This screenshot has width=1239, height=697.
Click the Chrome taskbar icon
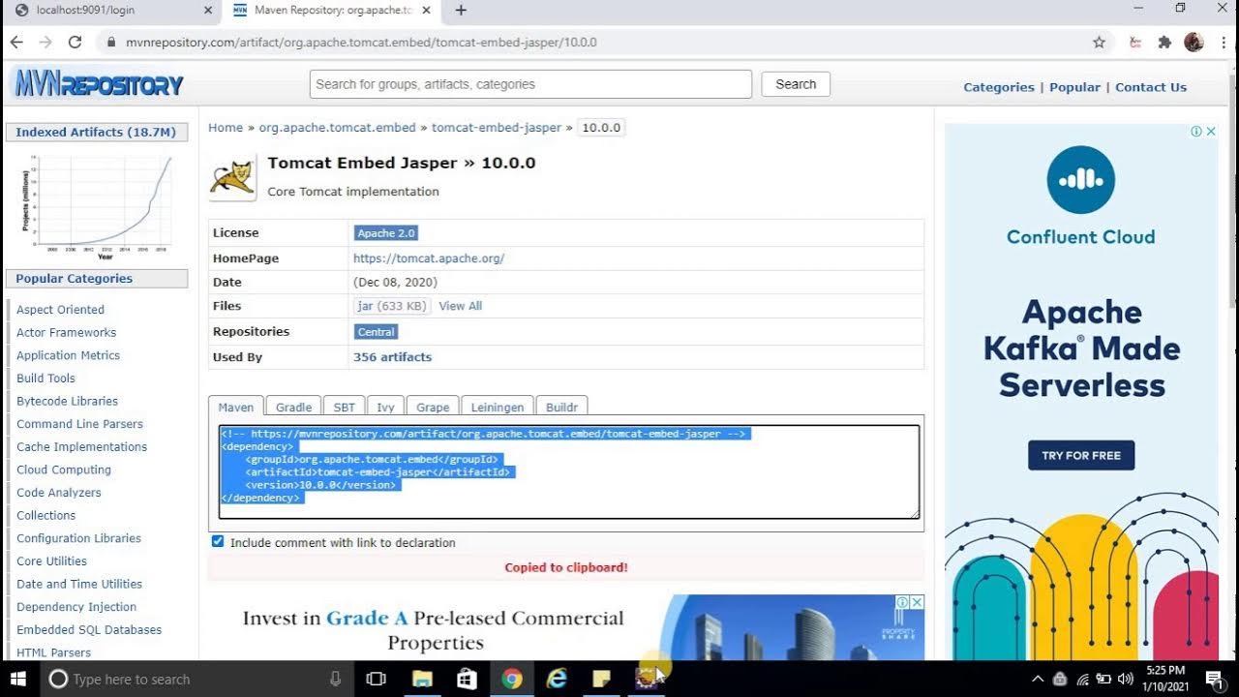(512, 679)
